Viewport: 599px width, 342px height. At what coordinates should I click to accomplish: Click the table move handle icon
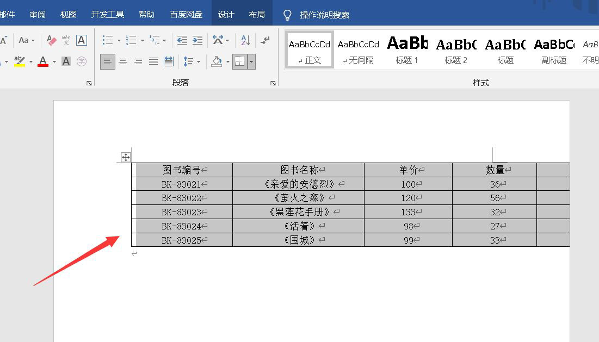126,157
